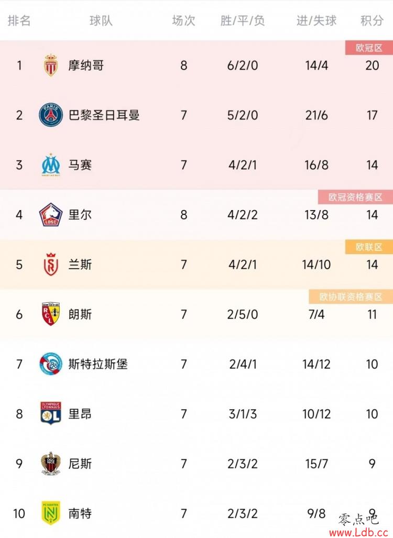This screenshot has width=393, height=538.
Task: Open the 斯特拉斯堡 team link
Action: [98, 364]
